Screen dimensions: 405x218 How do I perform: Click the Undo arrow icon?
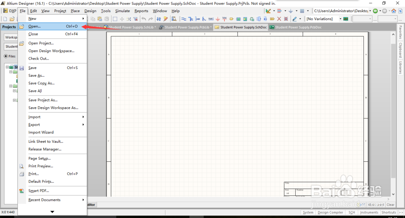coord(144,19)
